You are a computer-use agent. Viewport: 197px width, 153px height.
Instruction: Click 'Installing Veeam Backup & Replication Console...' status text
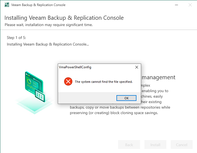(48, 44)
